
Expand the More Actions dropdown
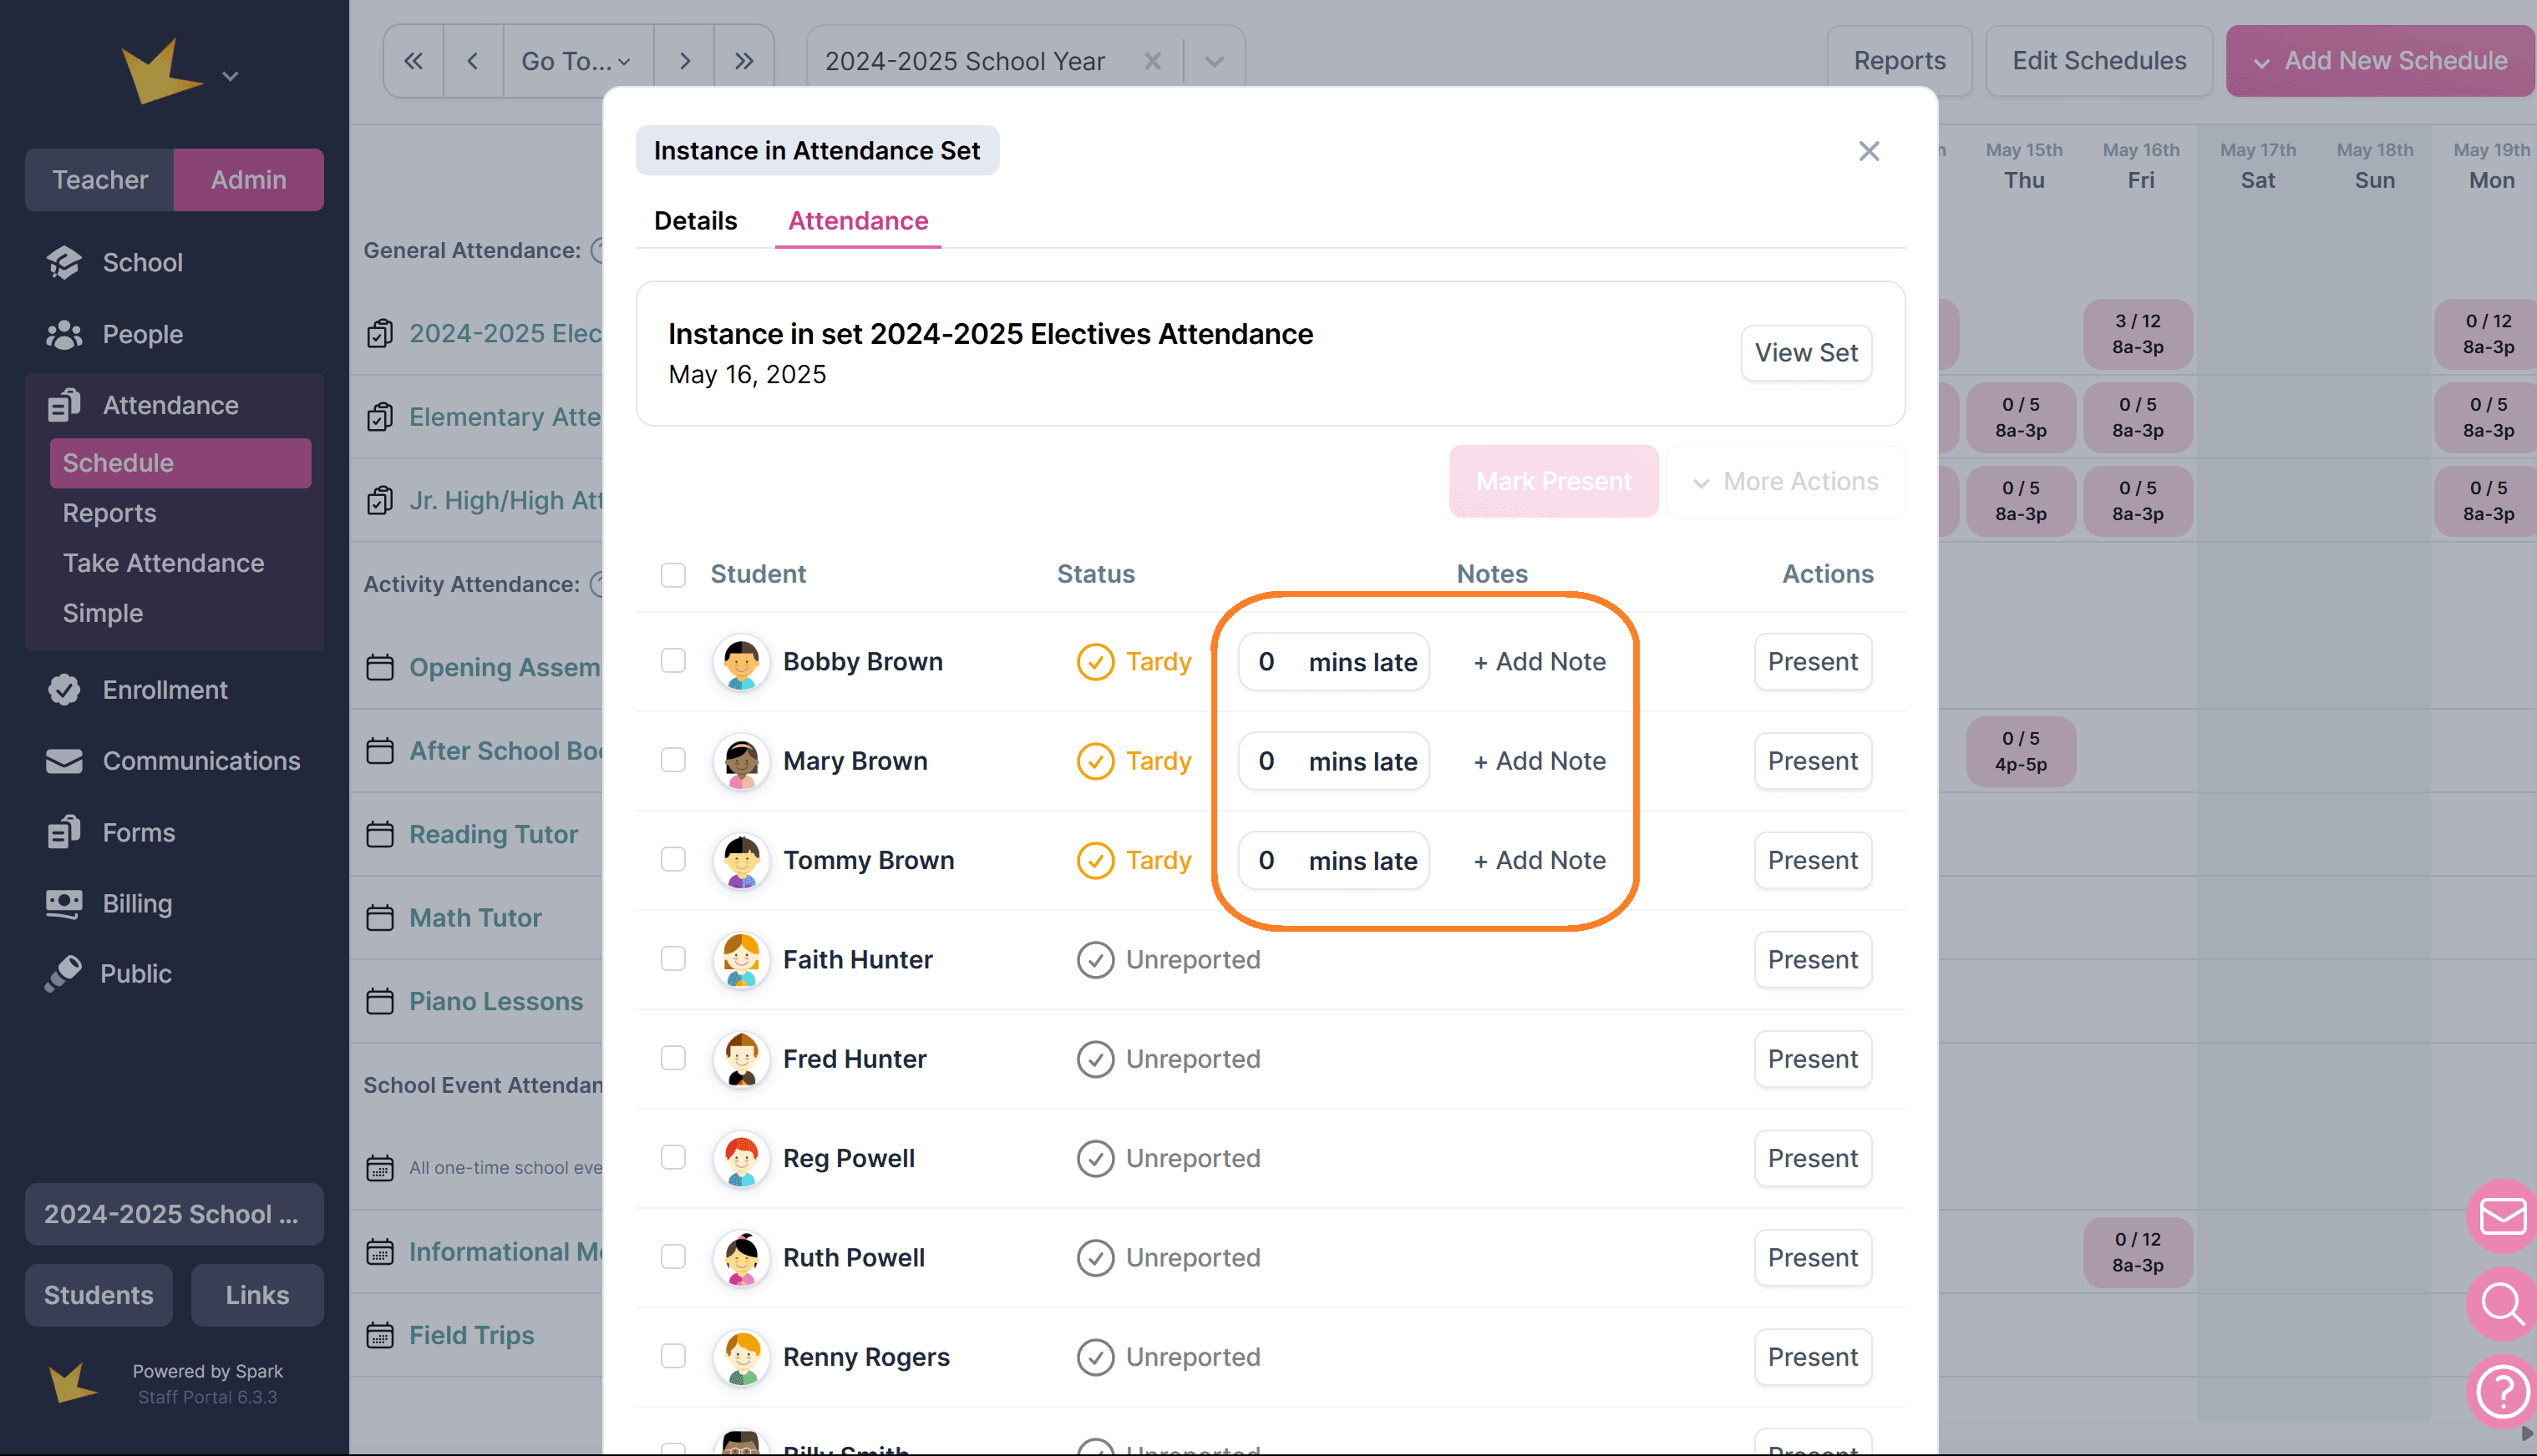[x=1786, y=481]
